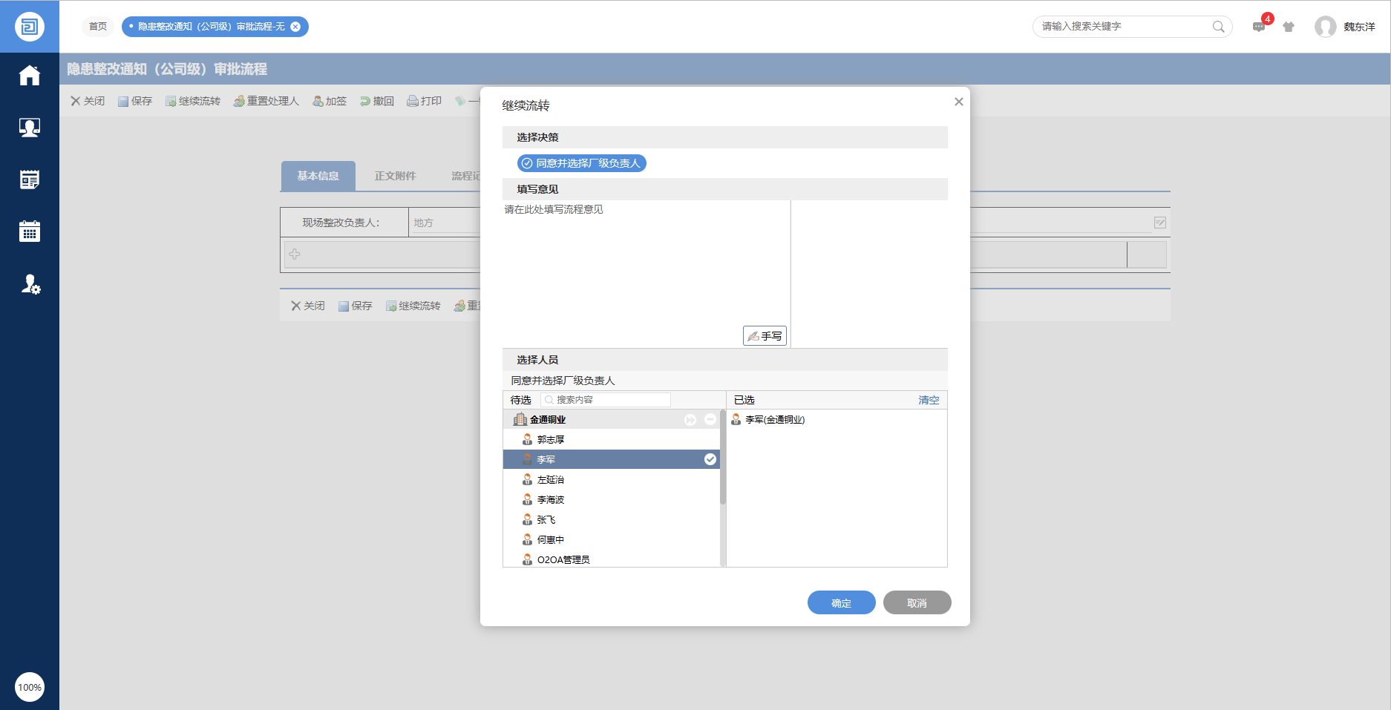This screenshot has height=710, width=1391.
Task: Click the remove-all minus icon beside 金通铜业
Action: [x=710, y=420]
